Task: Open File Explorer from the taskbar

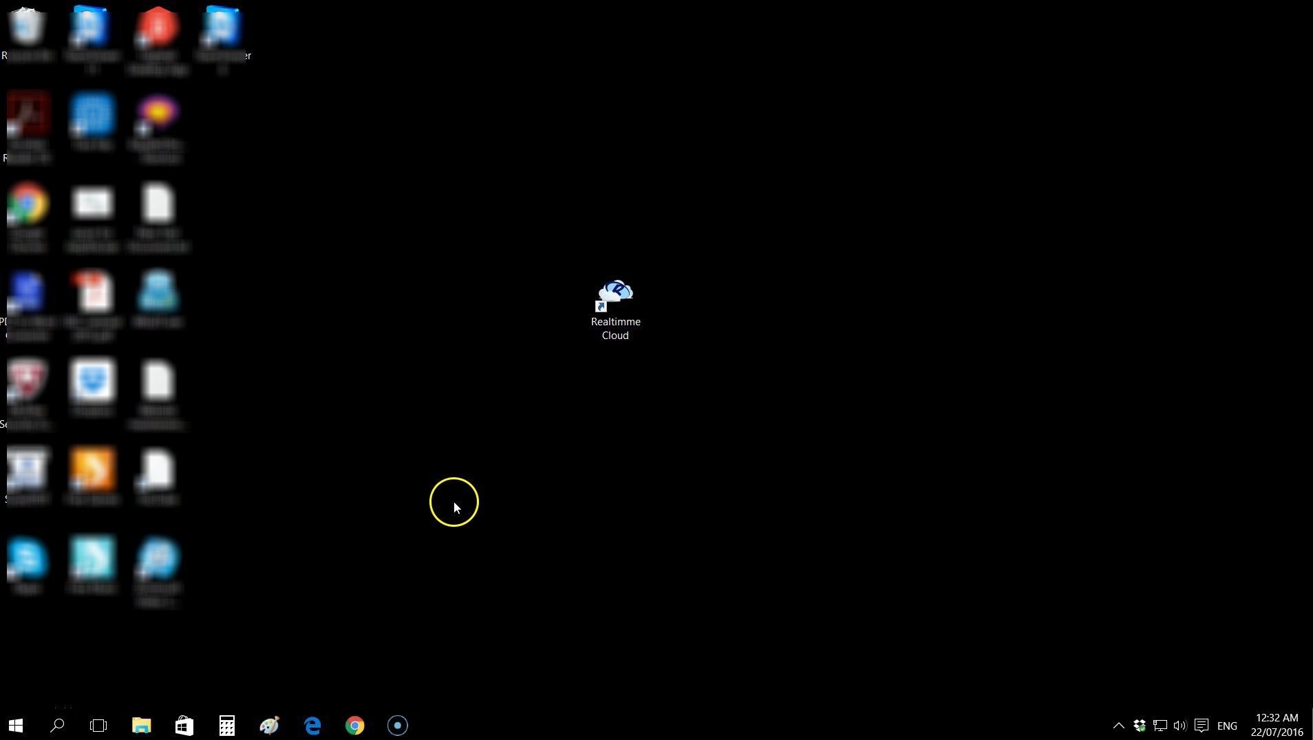Action: [141, 725]
